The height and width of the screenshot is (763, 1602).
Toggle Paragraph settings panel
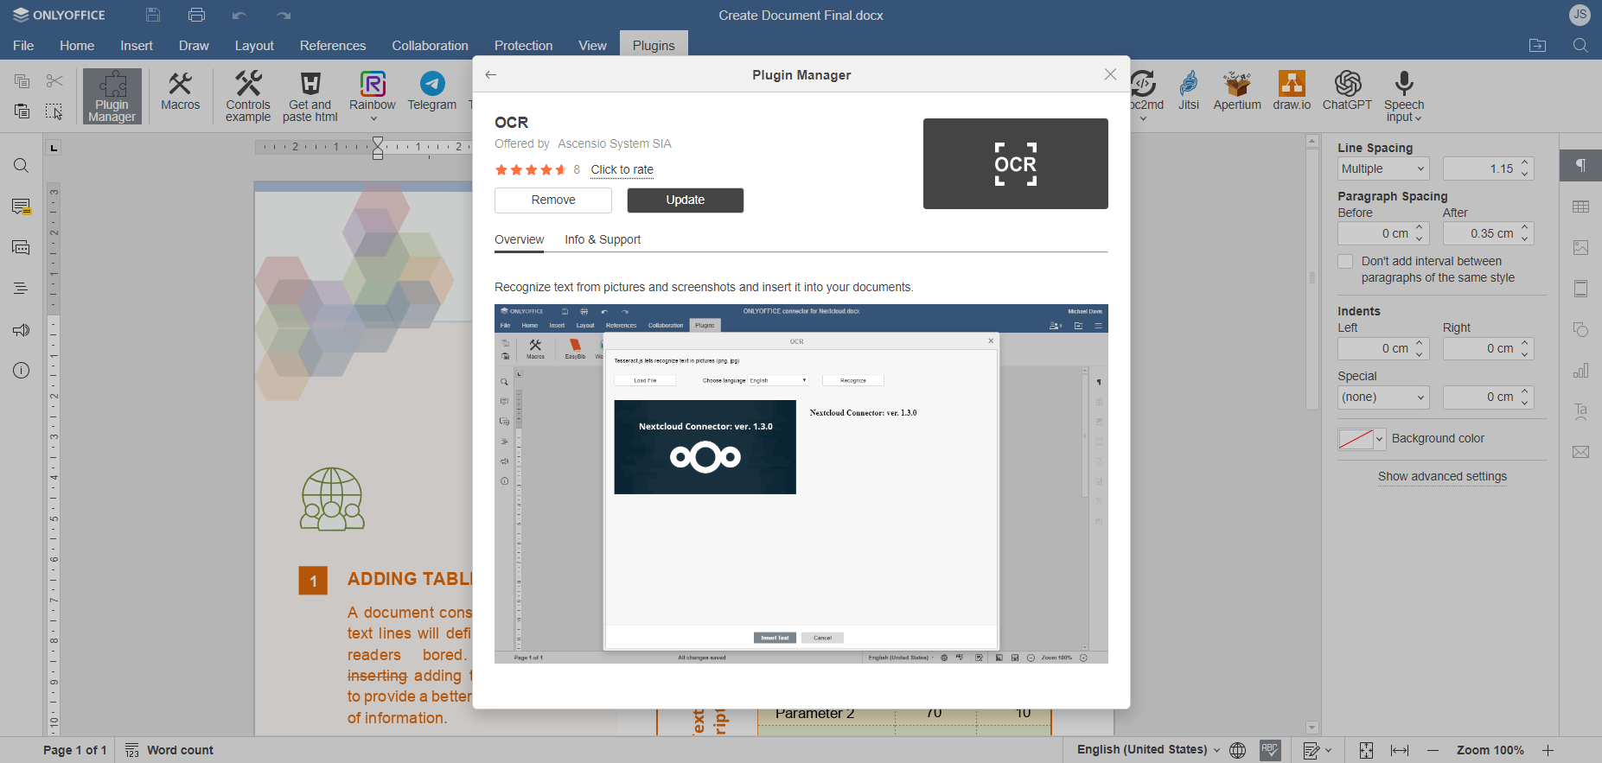click(x=1580, y=166)
